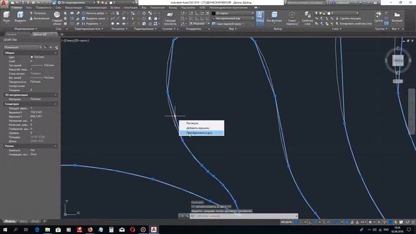Switch to the Model (Модель) layout tab
This screenshot has width=416, height=234.
click(10, 221)
